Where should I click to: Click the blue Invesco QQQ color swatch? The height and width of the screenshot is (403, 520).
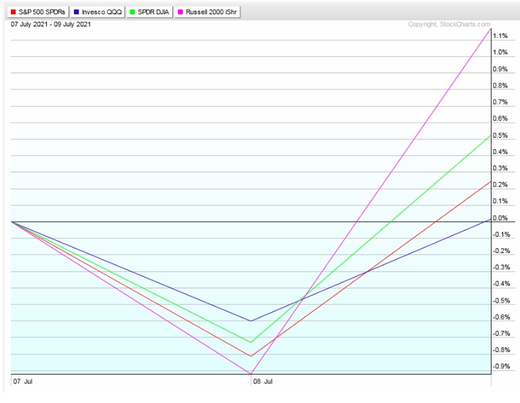point(76,12)
